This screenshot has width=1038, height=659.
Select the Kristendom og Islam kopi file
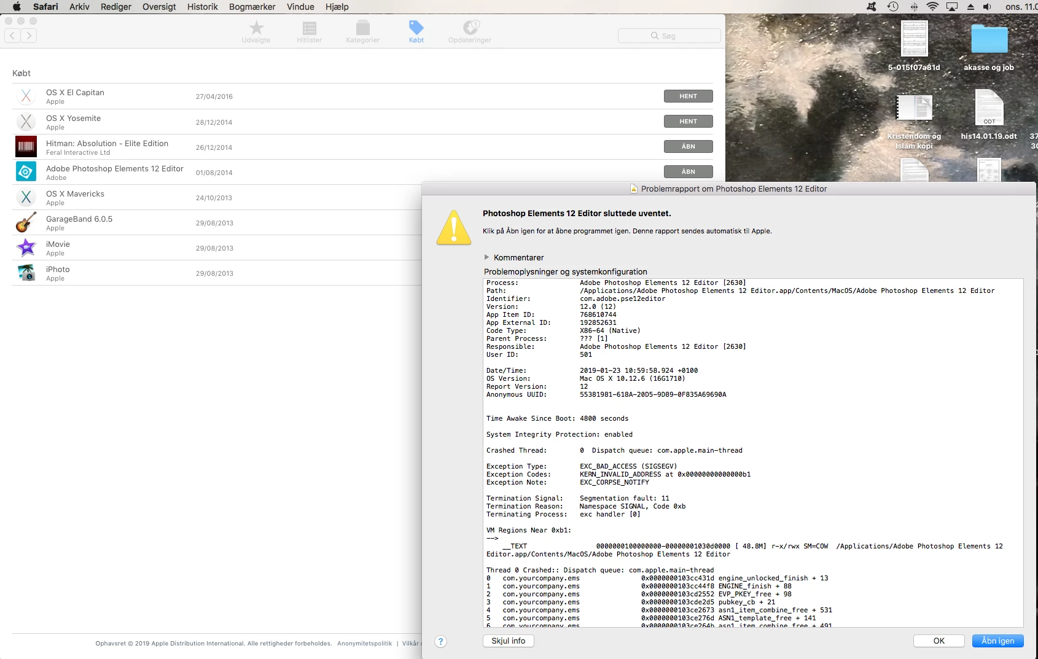[914, 122]
